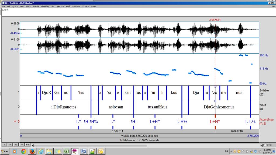The height and width of the screenshot is (155, 276).
Task: Open the Formant menu
Action: [x=85, y=6]
